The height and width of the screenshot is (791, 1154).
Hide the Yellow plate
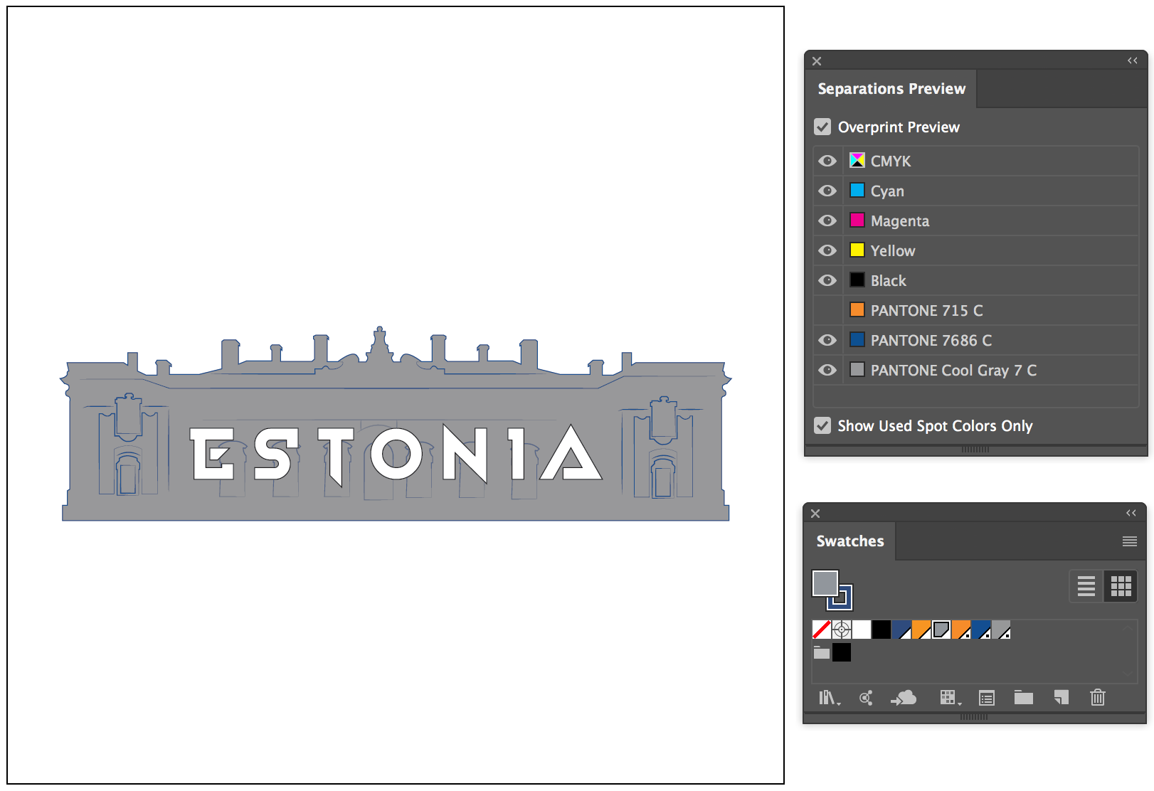pyautogui.click(x=827, y=251)
